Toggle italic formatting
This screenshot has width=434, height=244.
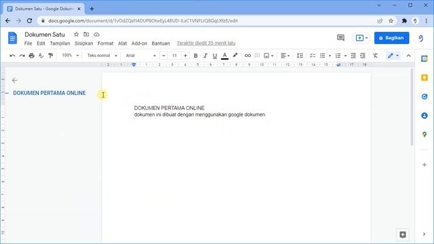[x=205, y=56]
